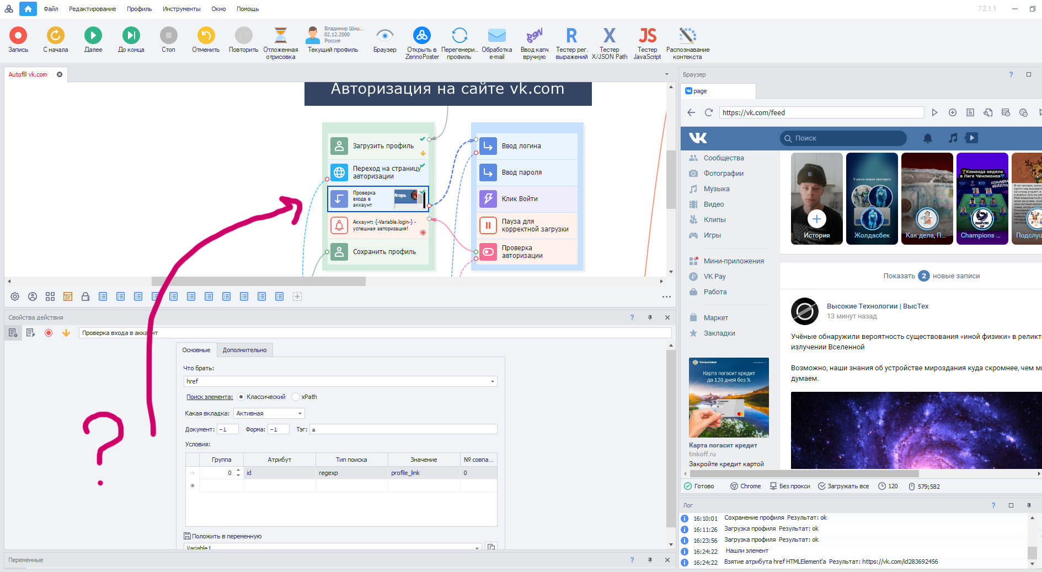Open settings gear in project toolbar
This screenshot has height=572, width=1042.
coord(15,296)
